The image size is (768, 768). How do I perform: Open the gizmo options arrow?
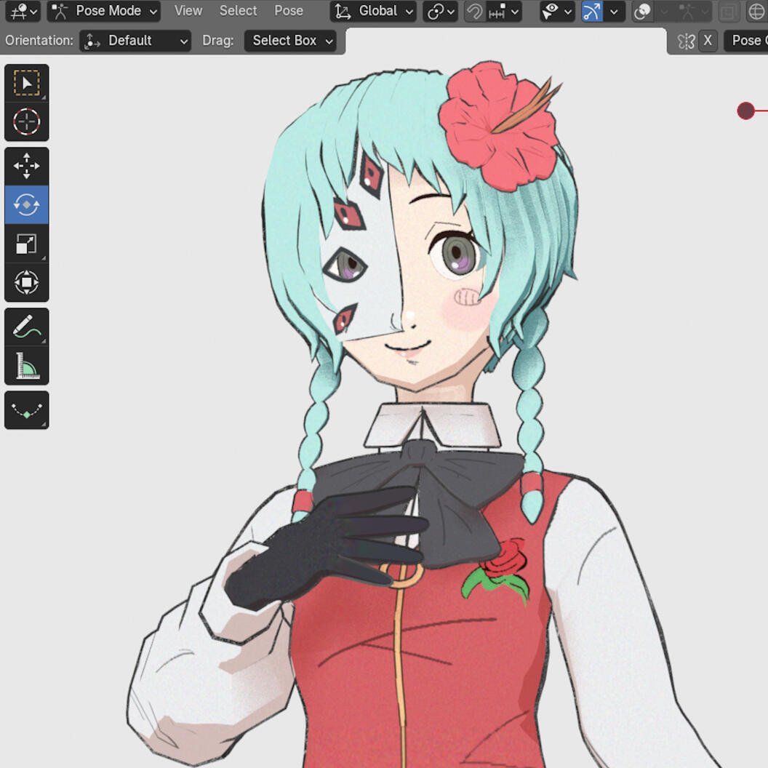pos(615,11)
